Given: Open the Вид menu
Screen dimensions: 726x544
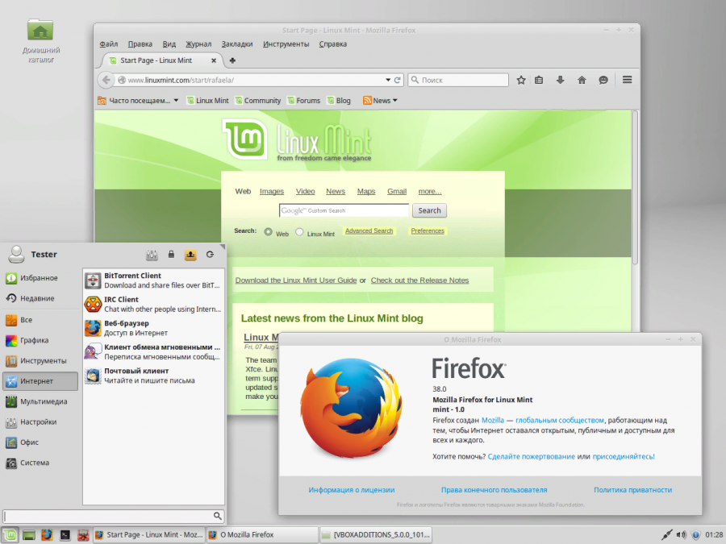Looking at the screenshot, I should (x=169, y=44).
